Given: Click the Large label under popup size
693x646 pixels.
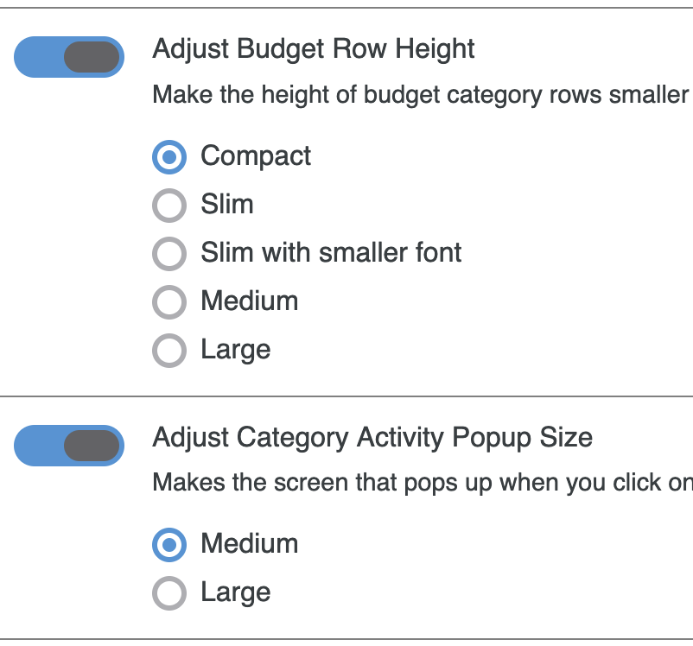Looking at the screenshot, I should click(x=235, y=593).
